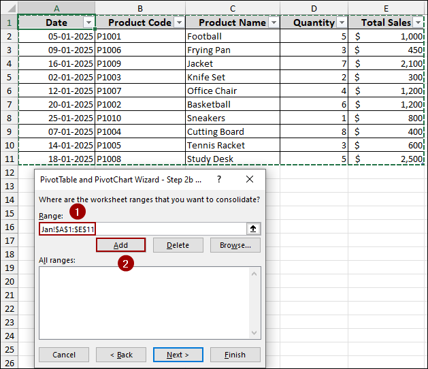The image size is (428, 369).
Task: Click the P1009 product code cell
Action: pos(140,63)
